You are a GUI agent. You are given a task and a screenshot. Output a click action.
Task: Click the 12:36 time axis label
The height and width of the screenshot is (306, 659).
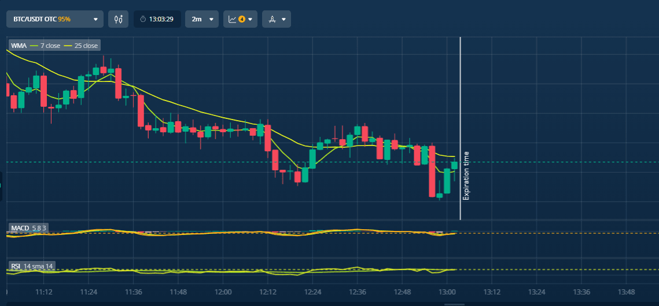point(357,292)
